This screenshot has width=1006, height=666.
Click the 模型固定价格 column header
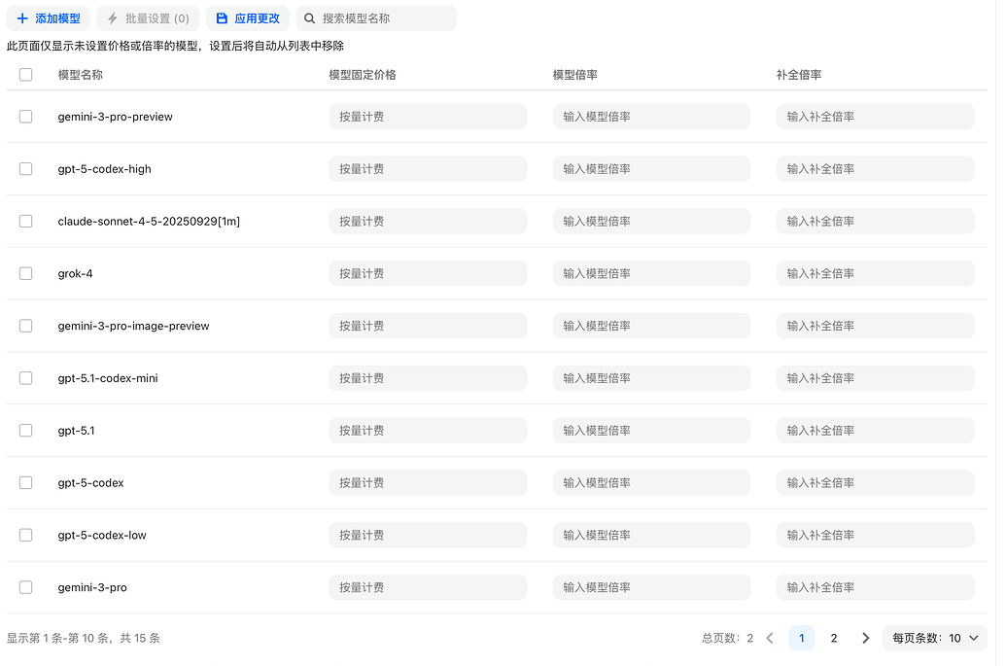coord(363,75)
